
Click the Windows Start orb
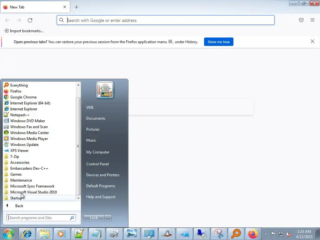8,234
